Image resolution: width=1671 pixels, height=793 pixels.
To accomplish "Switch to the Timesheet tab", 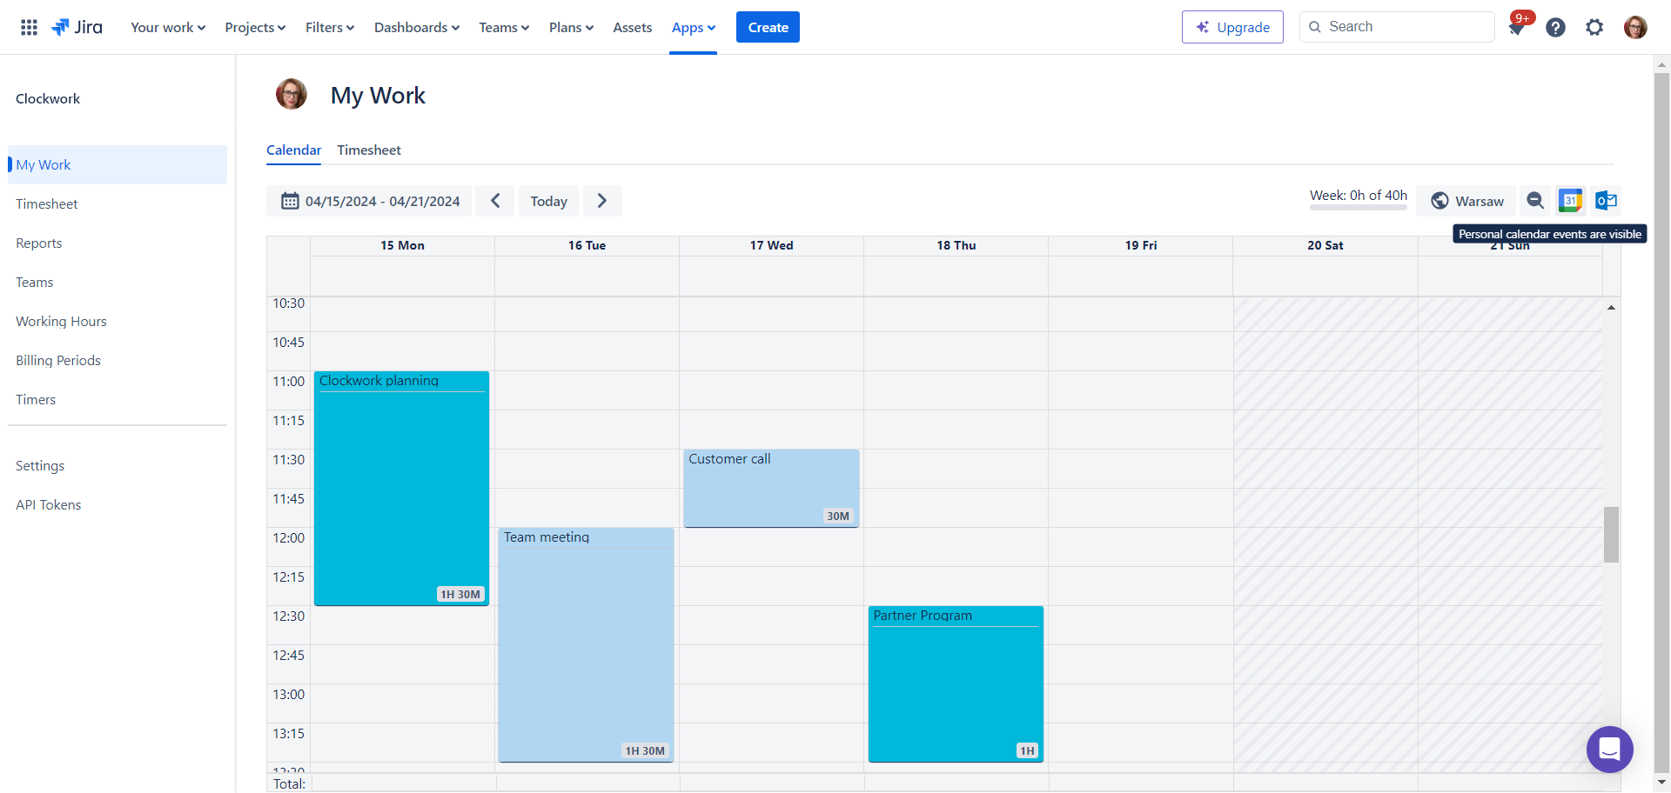I will pyautogui.click(x=369, y=150).
